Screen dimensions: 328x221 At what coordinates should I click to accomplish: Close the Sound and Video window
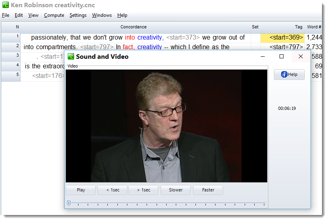(x=301, y=57)
